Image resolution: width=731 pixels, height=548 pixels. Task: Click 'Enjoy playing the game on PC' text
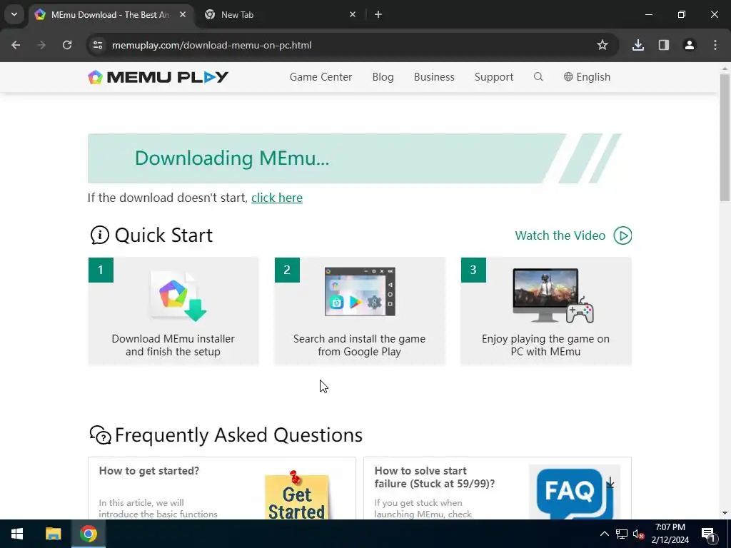coord(545,345)
